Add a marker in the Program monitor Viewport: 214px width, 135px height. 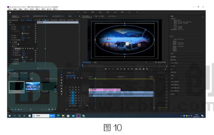point(106,69)
